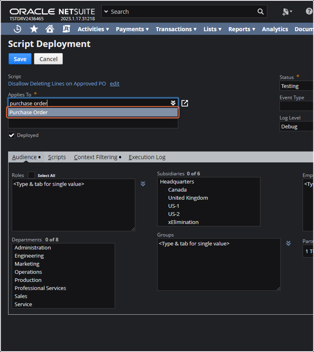Open the Activities menu
Image resolution: width=314 pixels, height=352 pixels.
(x=93, y=29)
